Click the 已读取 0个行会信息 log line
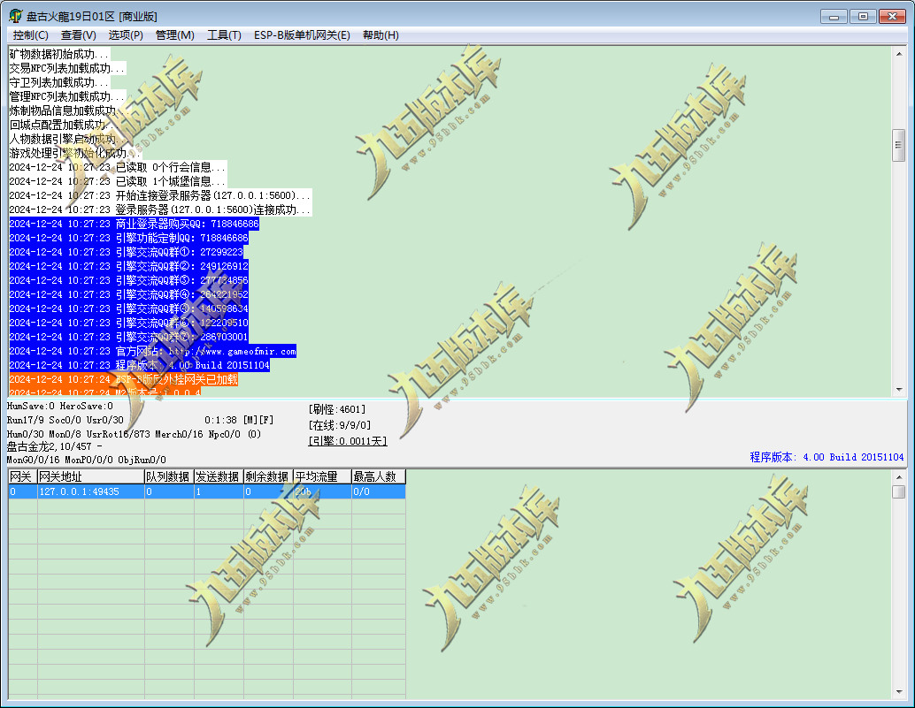The image size is (915, 708). [118, 168]
